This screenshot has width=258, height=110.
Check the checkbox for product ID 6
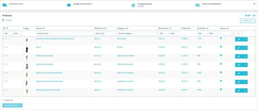tap(4, 81)
